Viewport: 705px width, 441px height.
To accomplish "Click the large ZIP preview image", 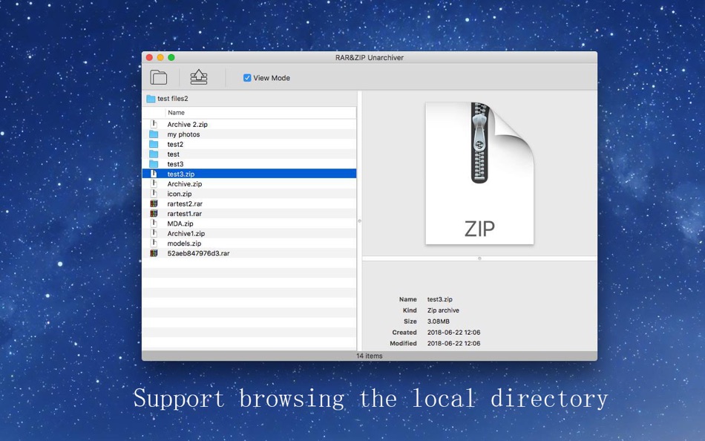I will pyautogui.click(x=479, y=173).
